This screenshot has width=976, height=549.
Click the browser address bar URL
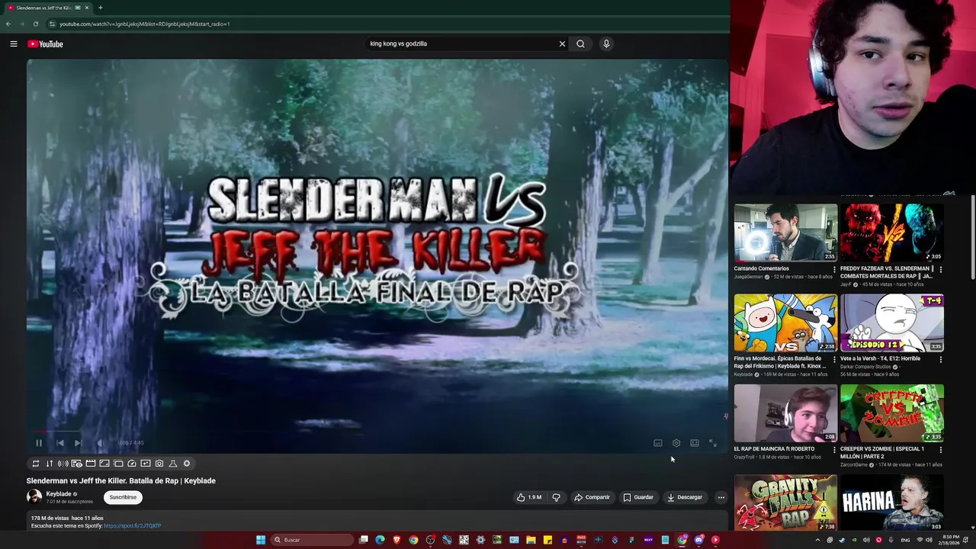point(145,24)
